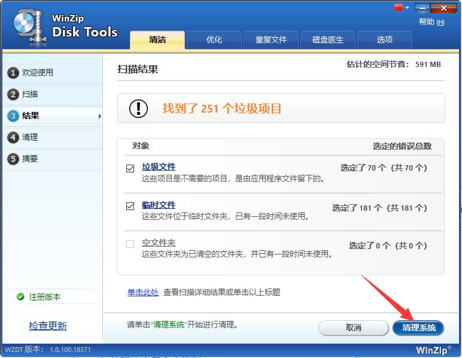The width and height of the screenshot is (462, 358).
Task: Click the WinZip brand logo in status bar
Action: tap(433, 350)
